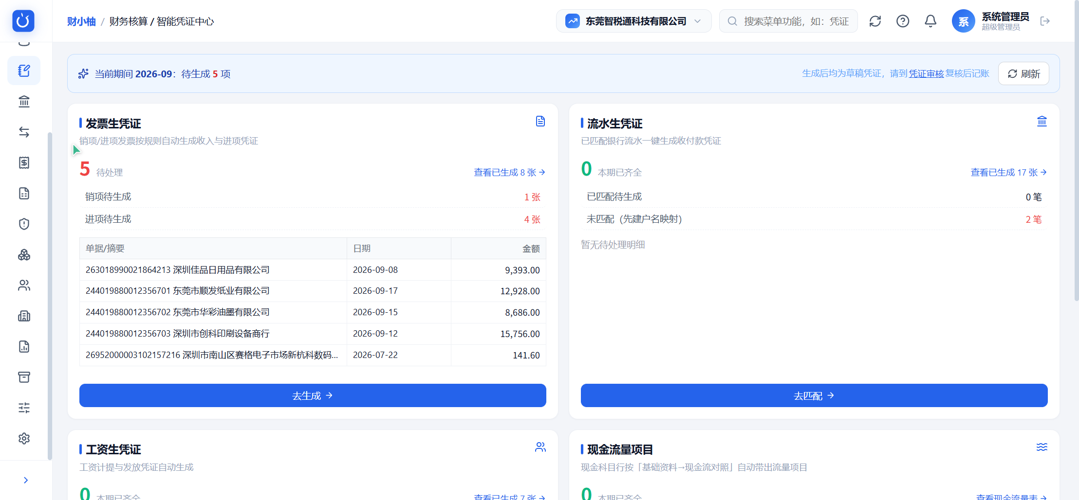Click the file list sidebar icon
1079x500 pixels.
24,193
